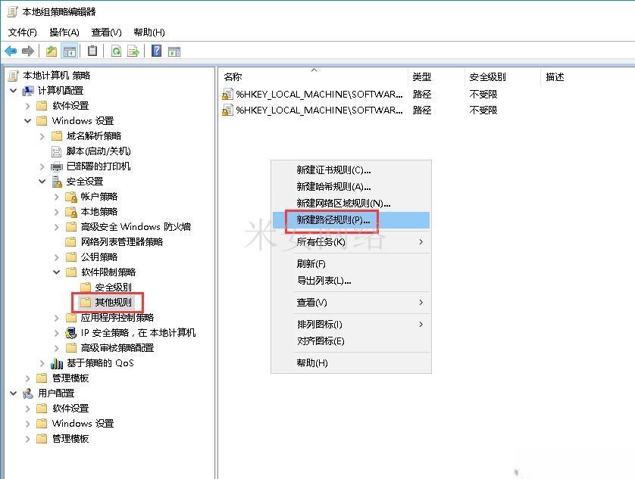Collapse the 计算机配置 node
The height and width of the screenshot is (479, 635).
pos(14,91)
